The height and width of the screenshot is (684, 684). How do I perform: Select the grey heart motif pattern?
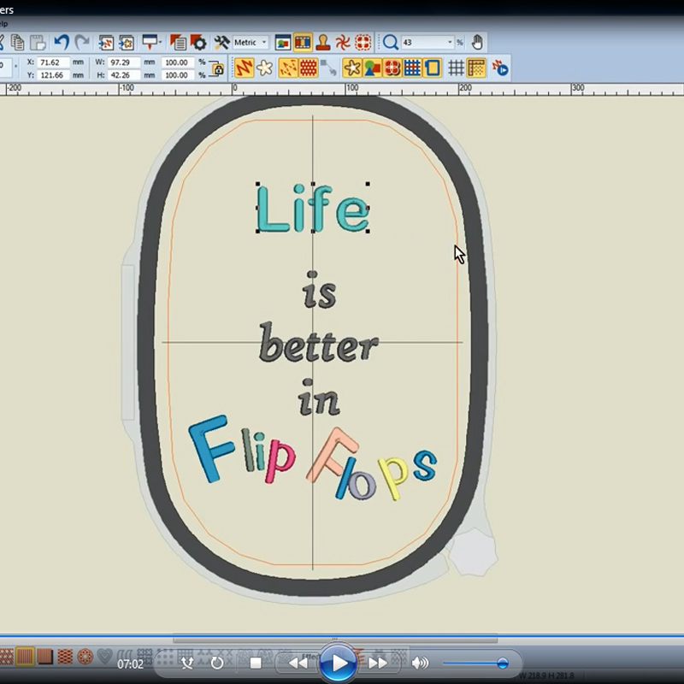[104, 657]
